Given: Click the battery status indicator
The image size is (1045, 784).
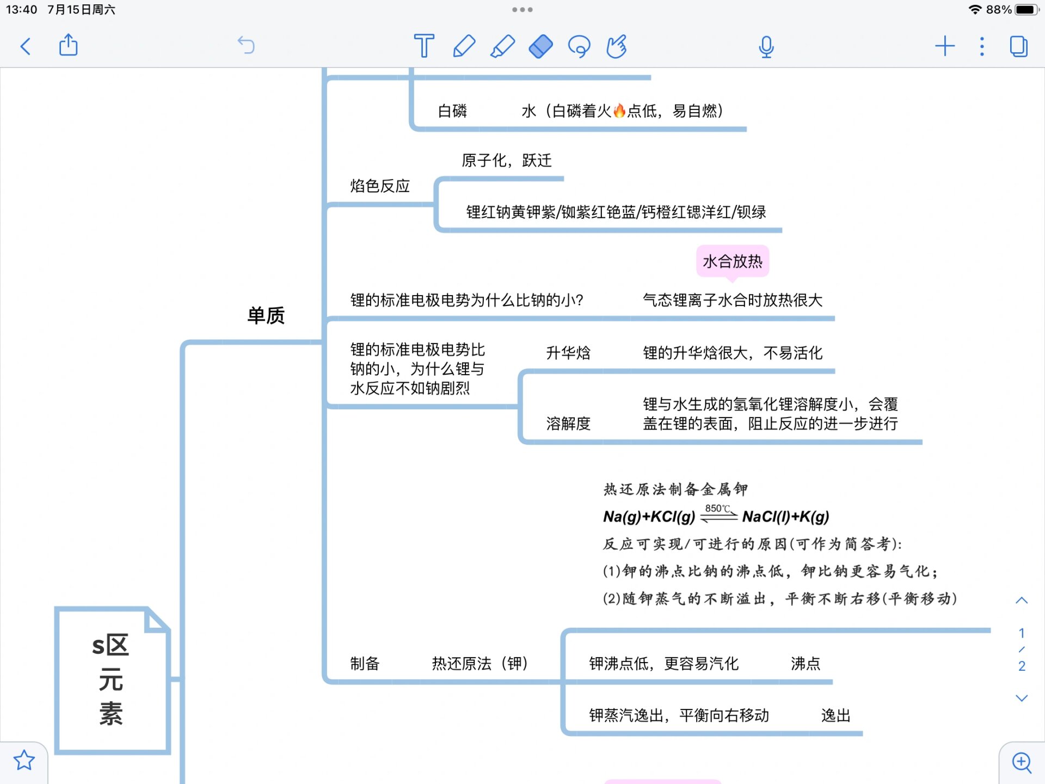Looking at the screenshot, I should click(1026, 9).
